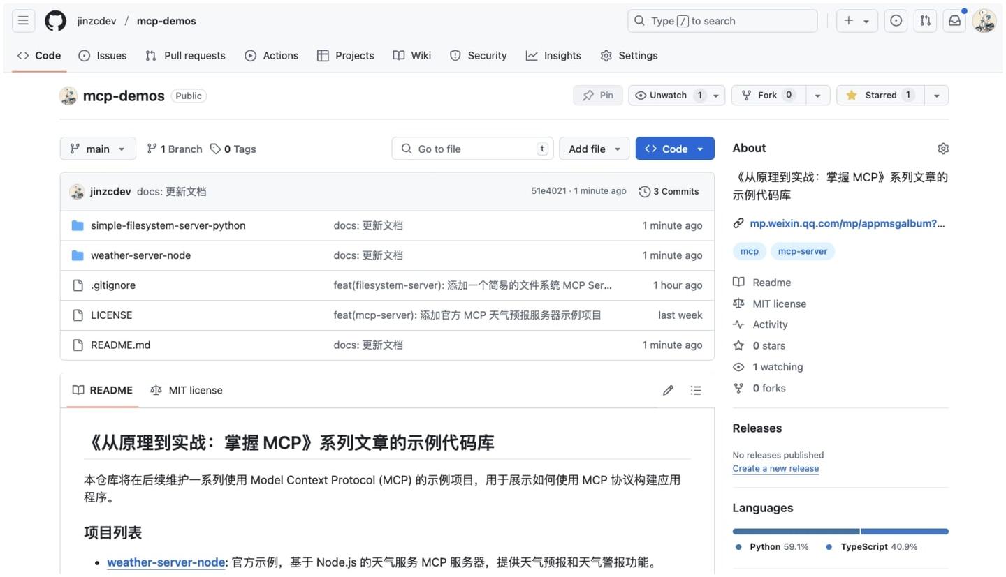Open the green Code clone dropdown
The height and width of the screenshot is (577, 1006).
point(675,149)
